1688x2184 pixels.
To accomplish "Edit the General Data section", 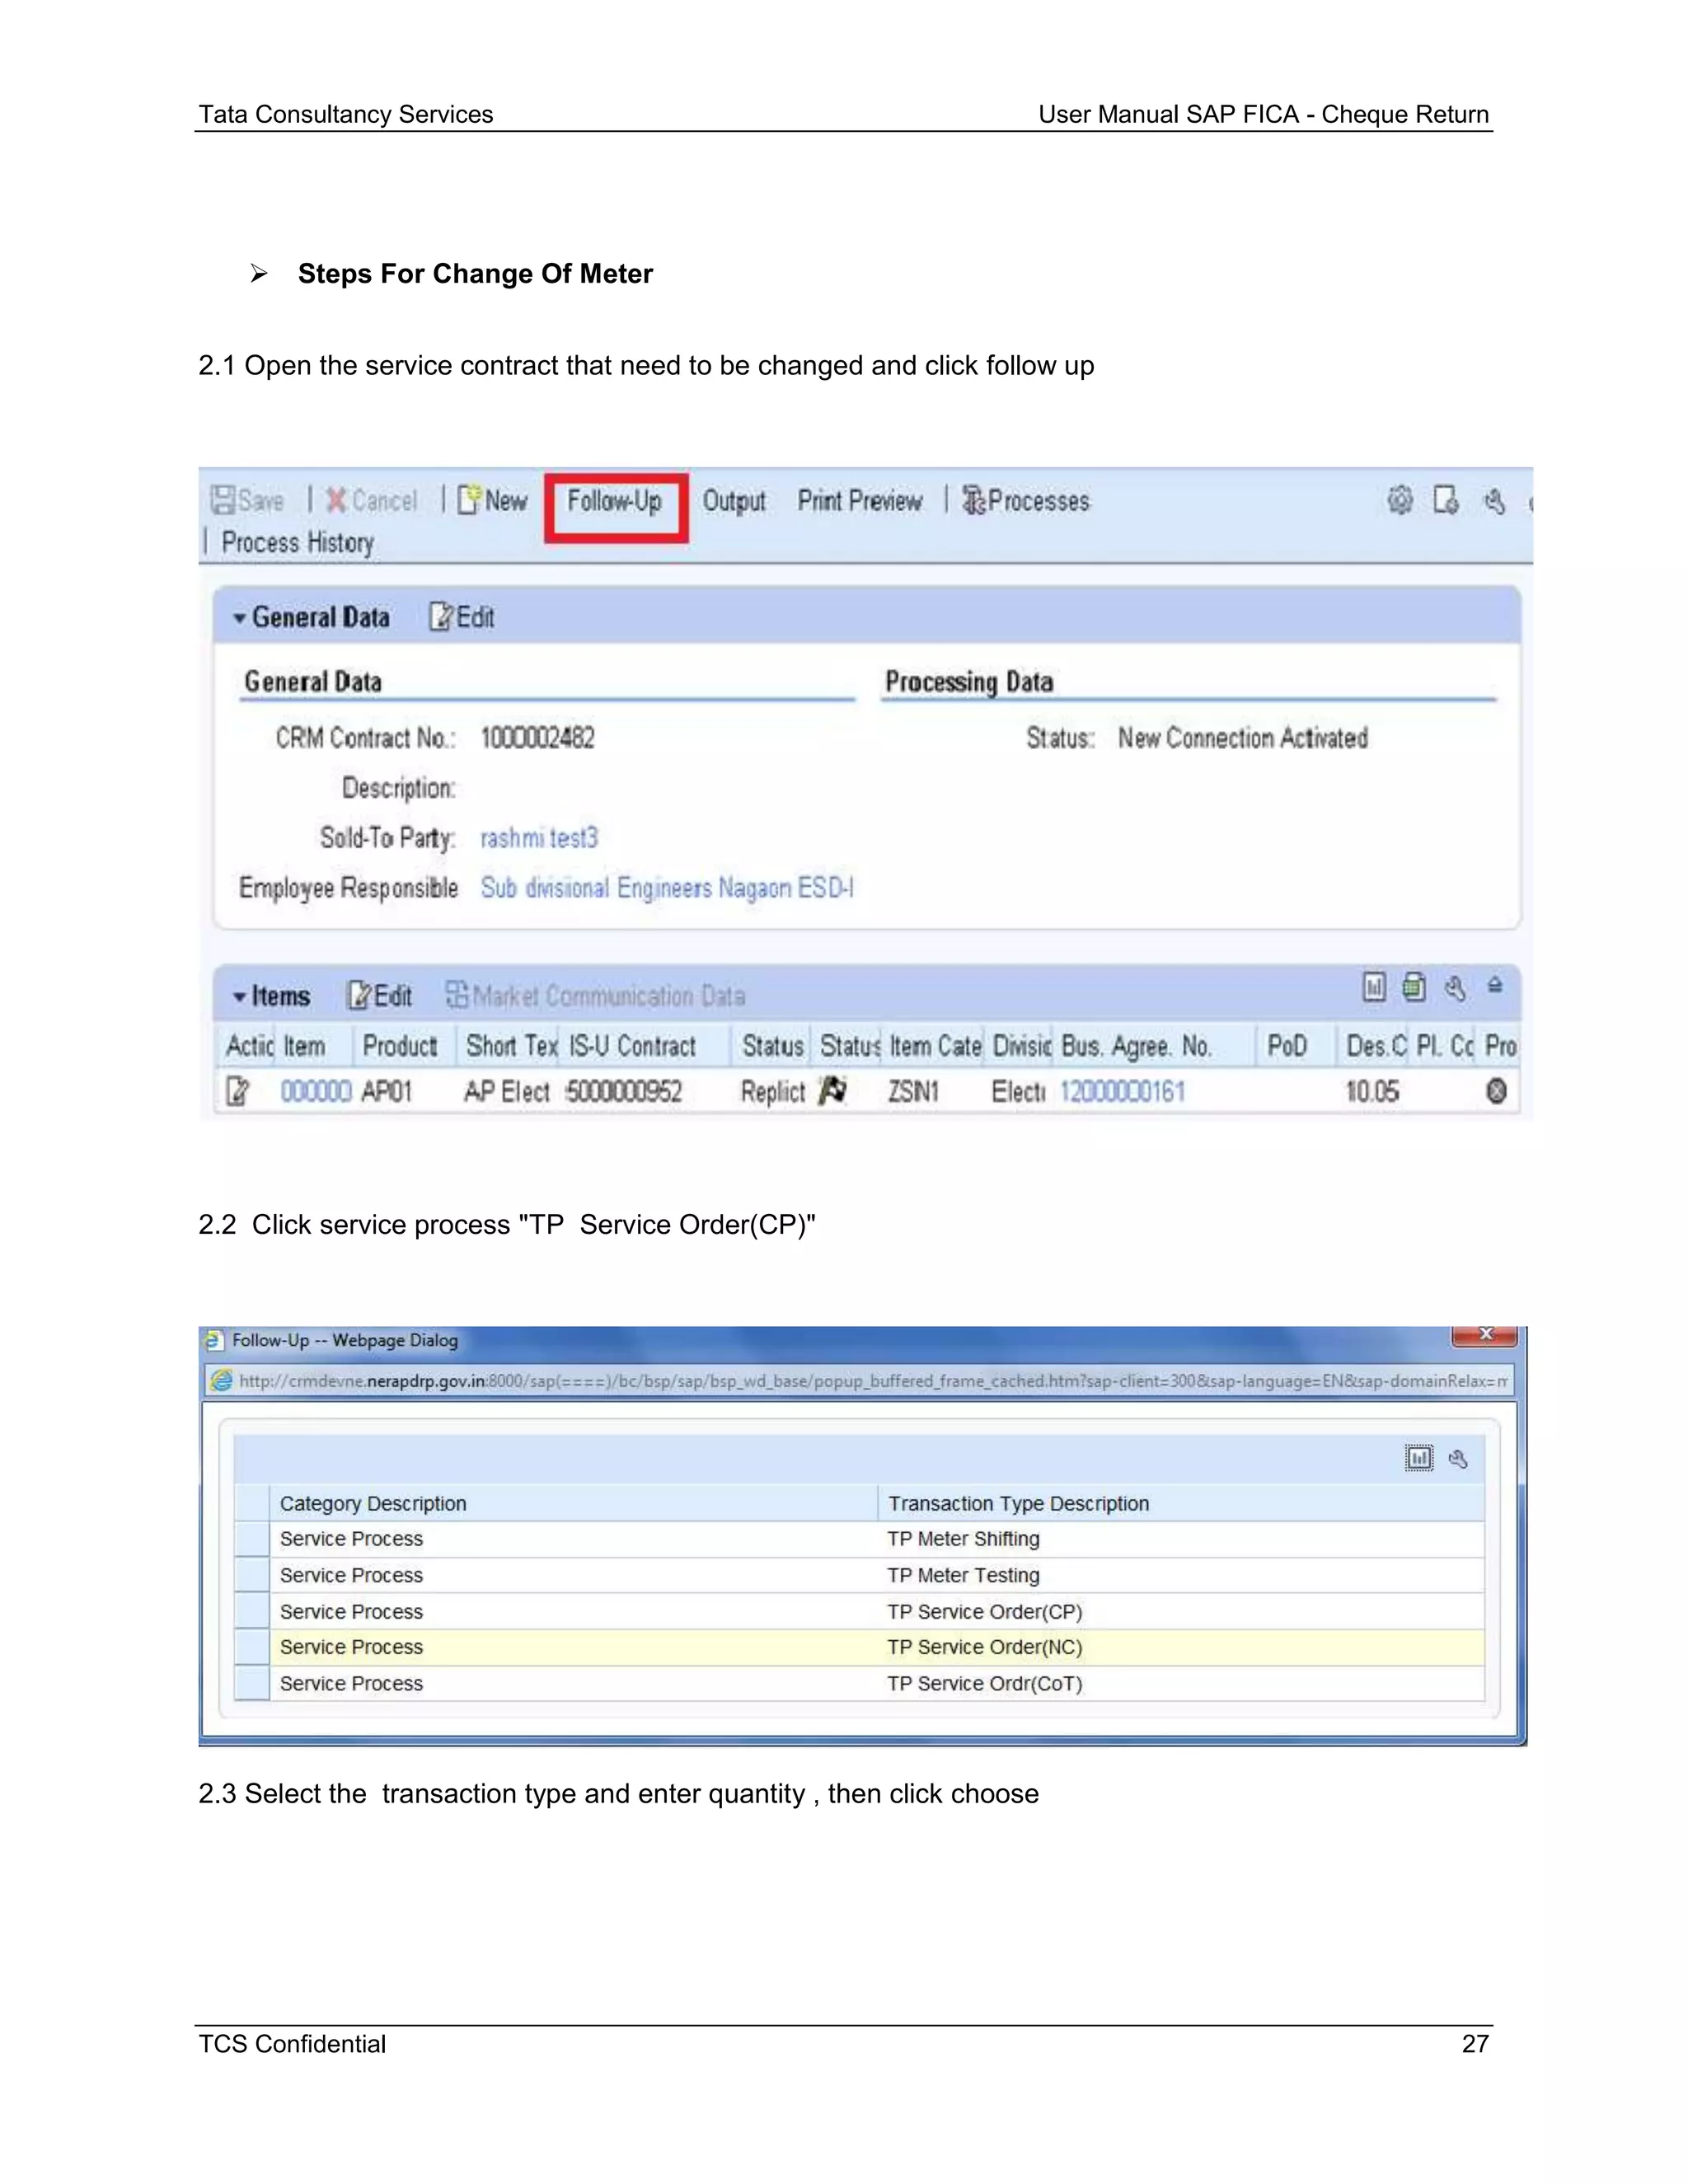I will pyautogui.click(x=462, y=617).
